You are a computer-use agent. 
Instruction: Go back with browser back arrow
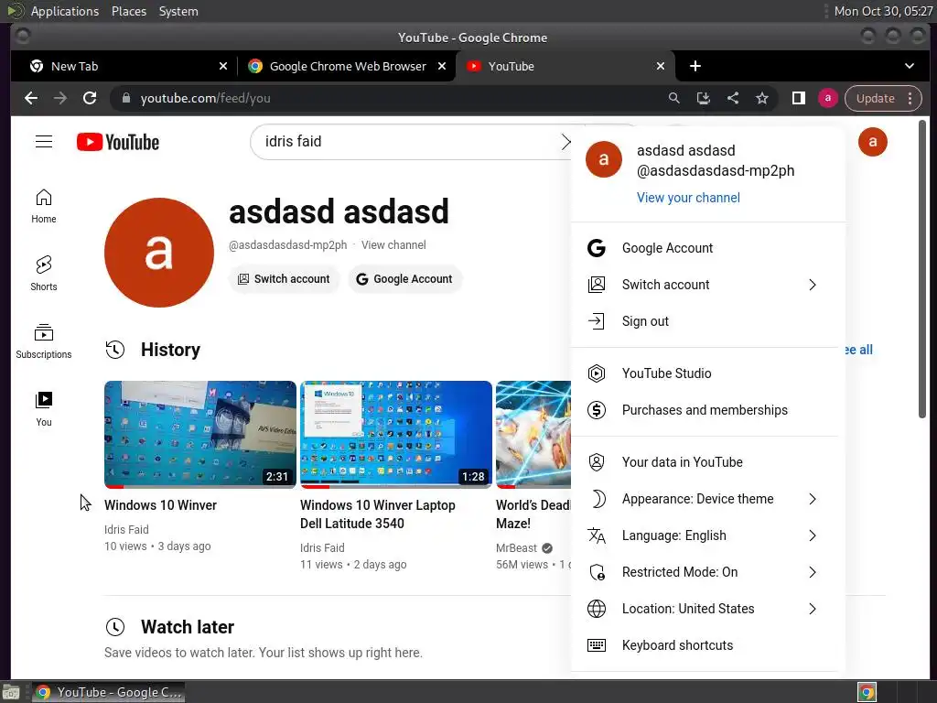click(31, 98)
